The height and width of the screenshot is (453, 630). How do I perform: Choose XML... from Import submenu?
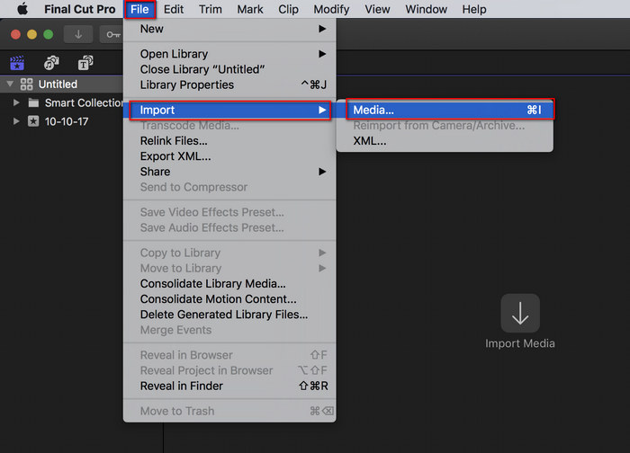[445, 141]
